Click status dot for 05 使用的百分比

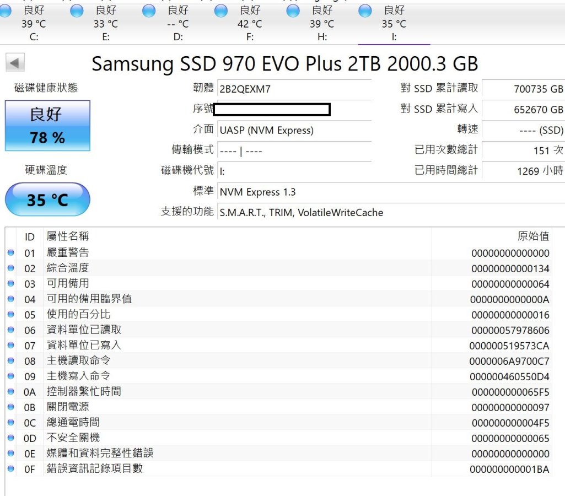click(11, 315)
